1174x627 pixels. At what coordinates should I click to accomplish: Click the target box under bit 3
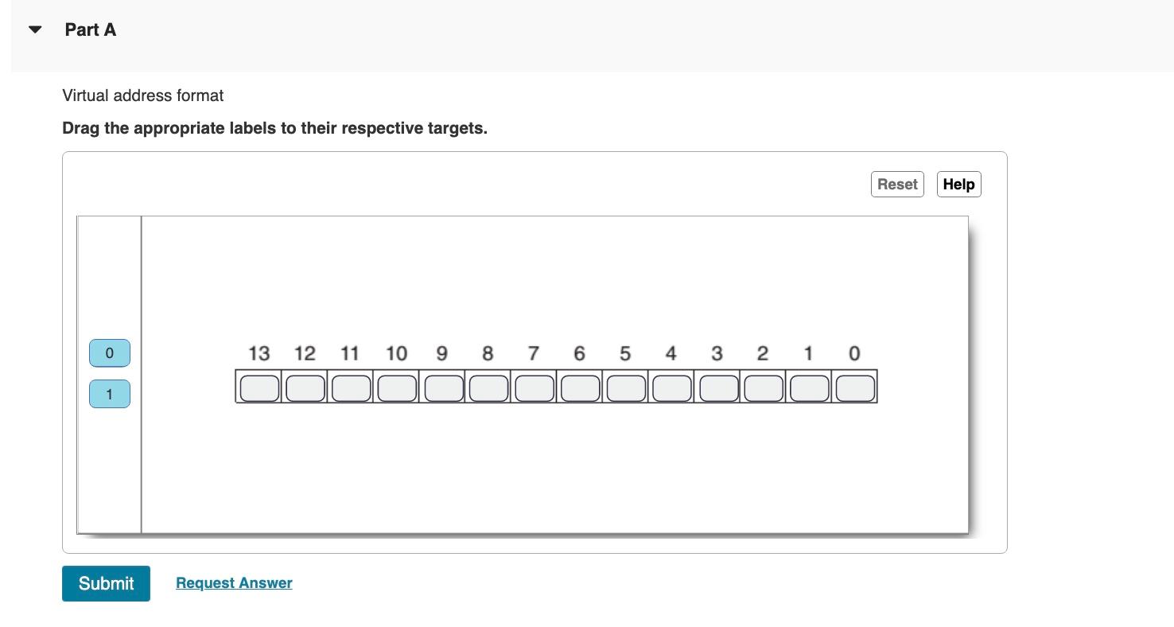[718, 388]
